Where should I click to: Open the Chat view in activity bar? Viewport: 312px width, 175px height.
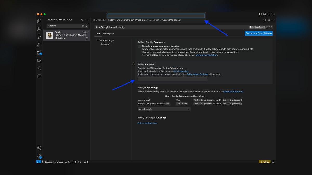tap(39, 76)
